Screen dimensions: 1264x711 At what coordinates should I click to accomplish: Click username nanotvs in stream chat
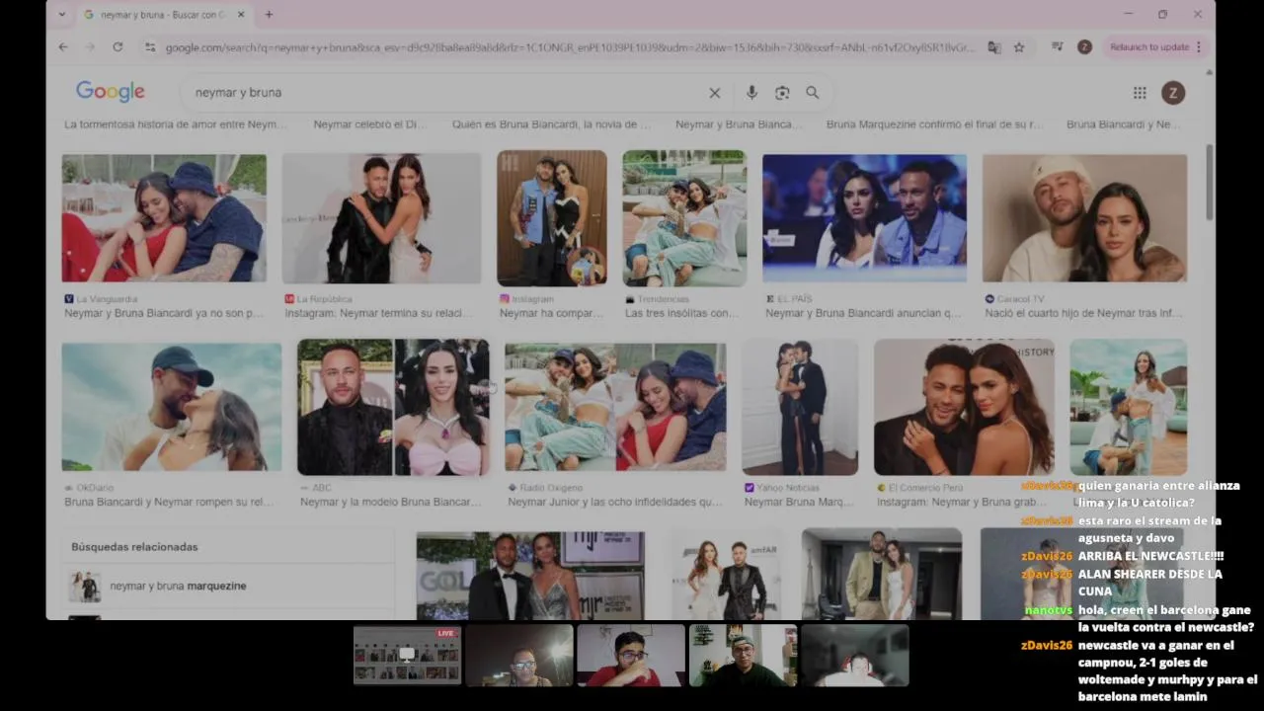coord(1048,610)
